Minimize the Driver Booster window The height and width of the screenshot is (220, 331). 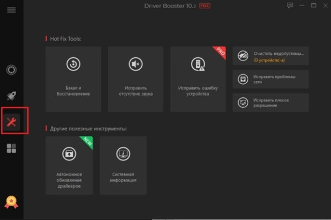pyautogui.click(x=302, y=5)
